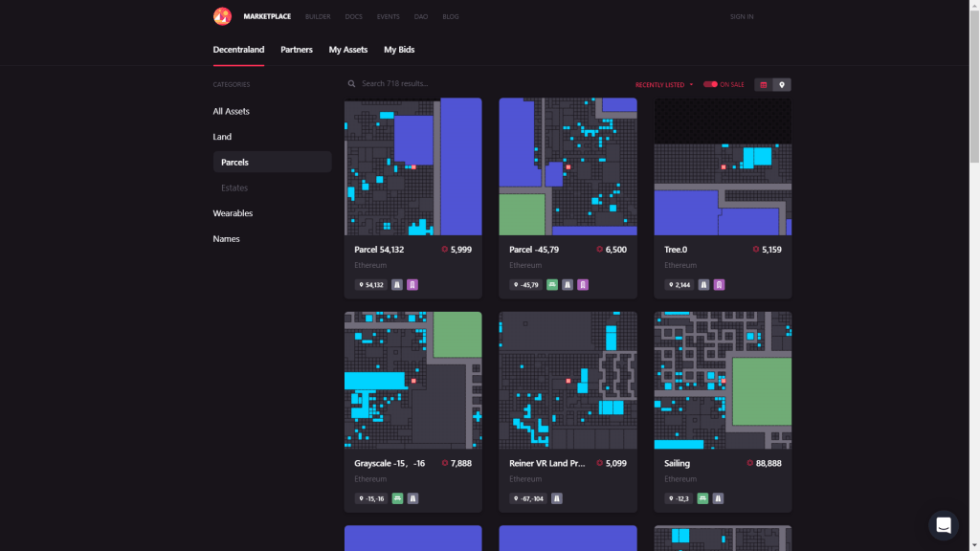The width and height of the screenshot is (980, 551).
Task: Click the Sailing title text
Action: pos(677,463)
